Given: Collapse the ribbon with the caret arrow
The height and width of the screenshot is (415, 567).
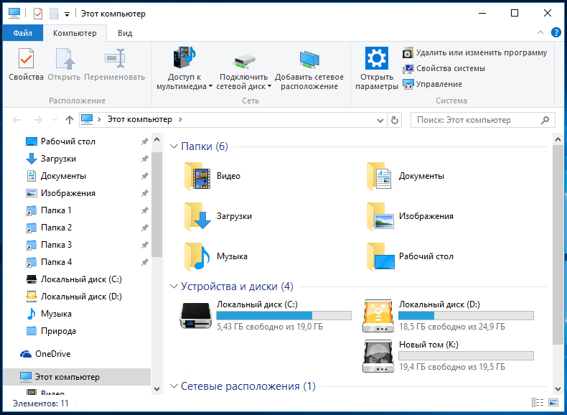Looking at the screenshot, I should (540, 32).
